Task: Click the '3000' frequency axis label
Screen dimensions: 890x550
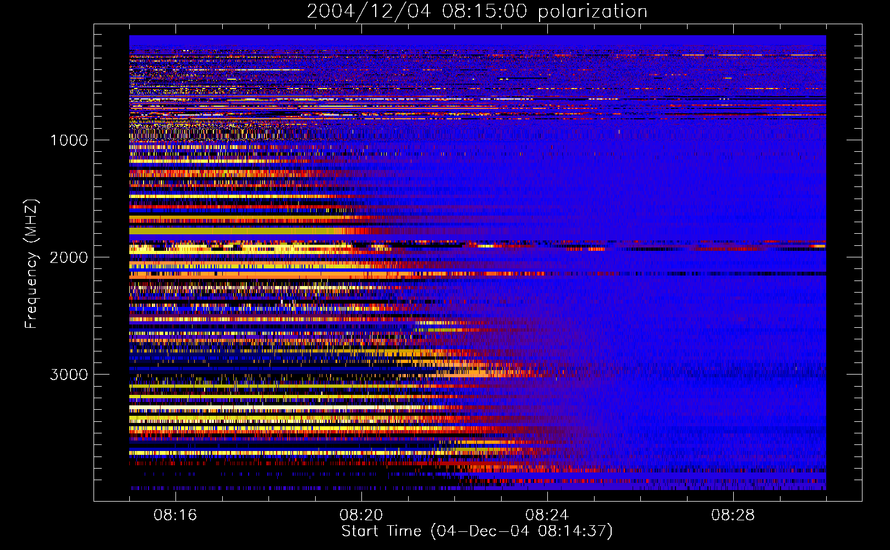Action: [69, 375]
